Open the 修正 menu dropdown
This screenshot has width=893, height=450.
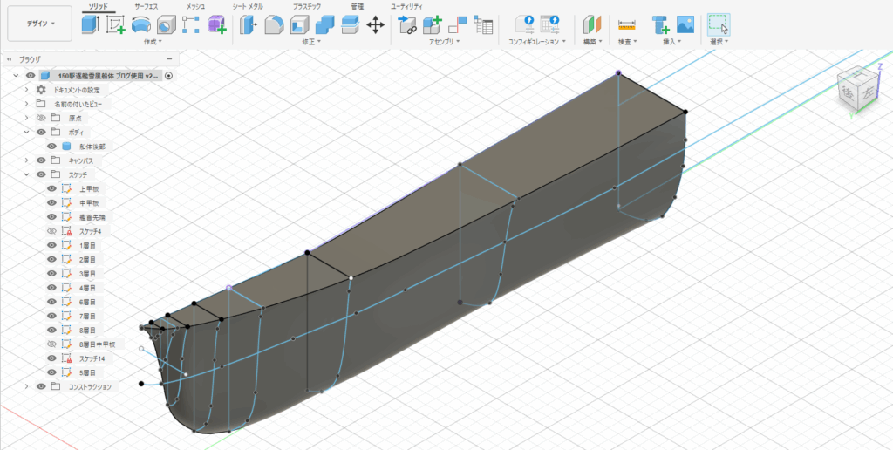coord(312,41)
